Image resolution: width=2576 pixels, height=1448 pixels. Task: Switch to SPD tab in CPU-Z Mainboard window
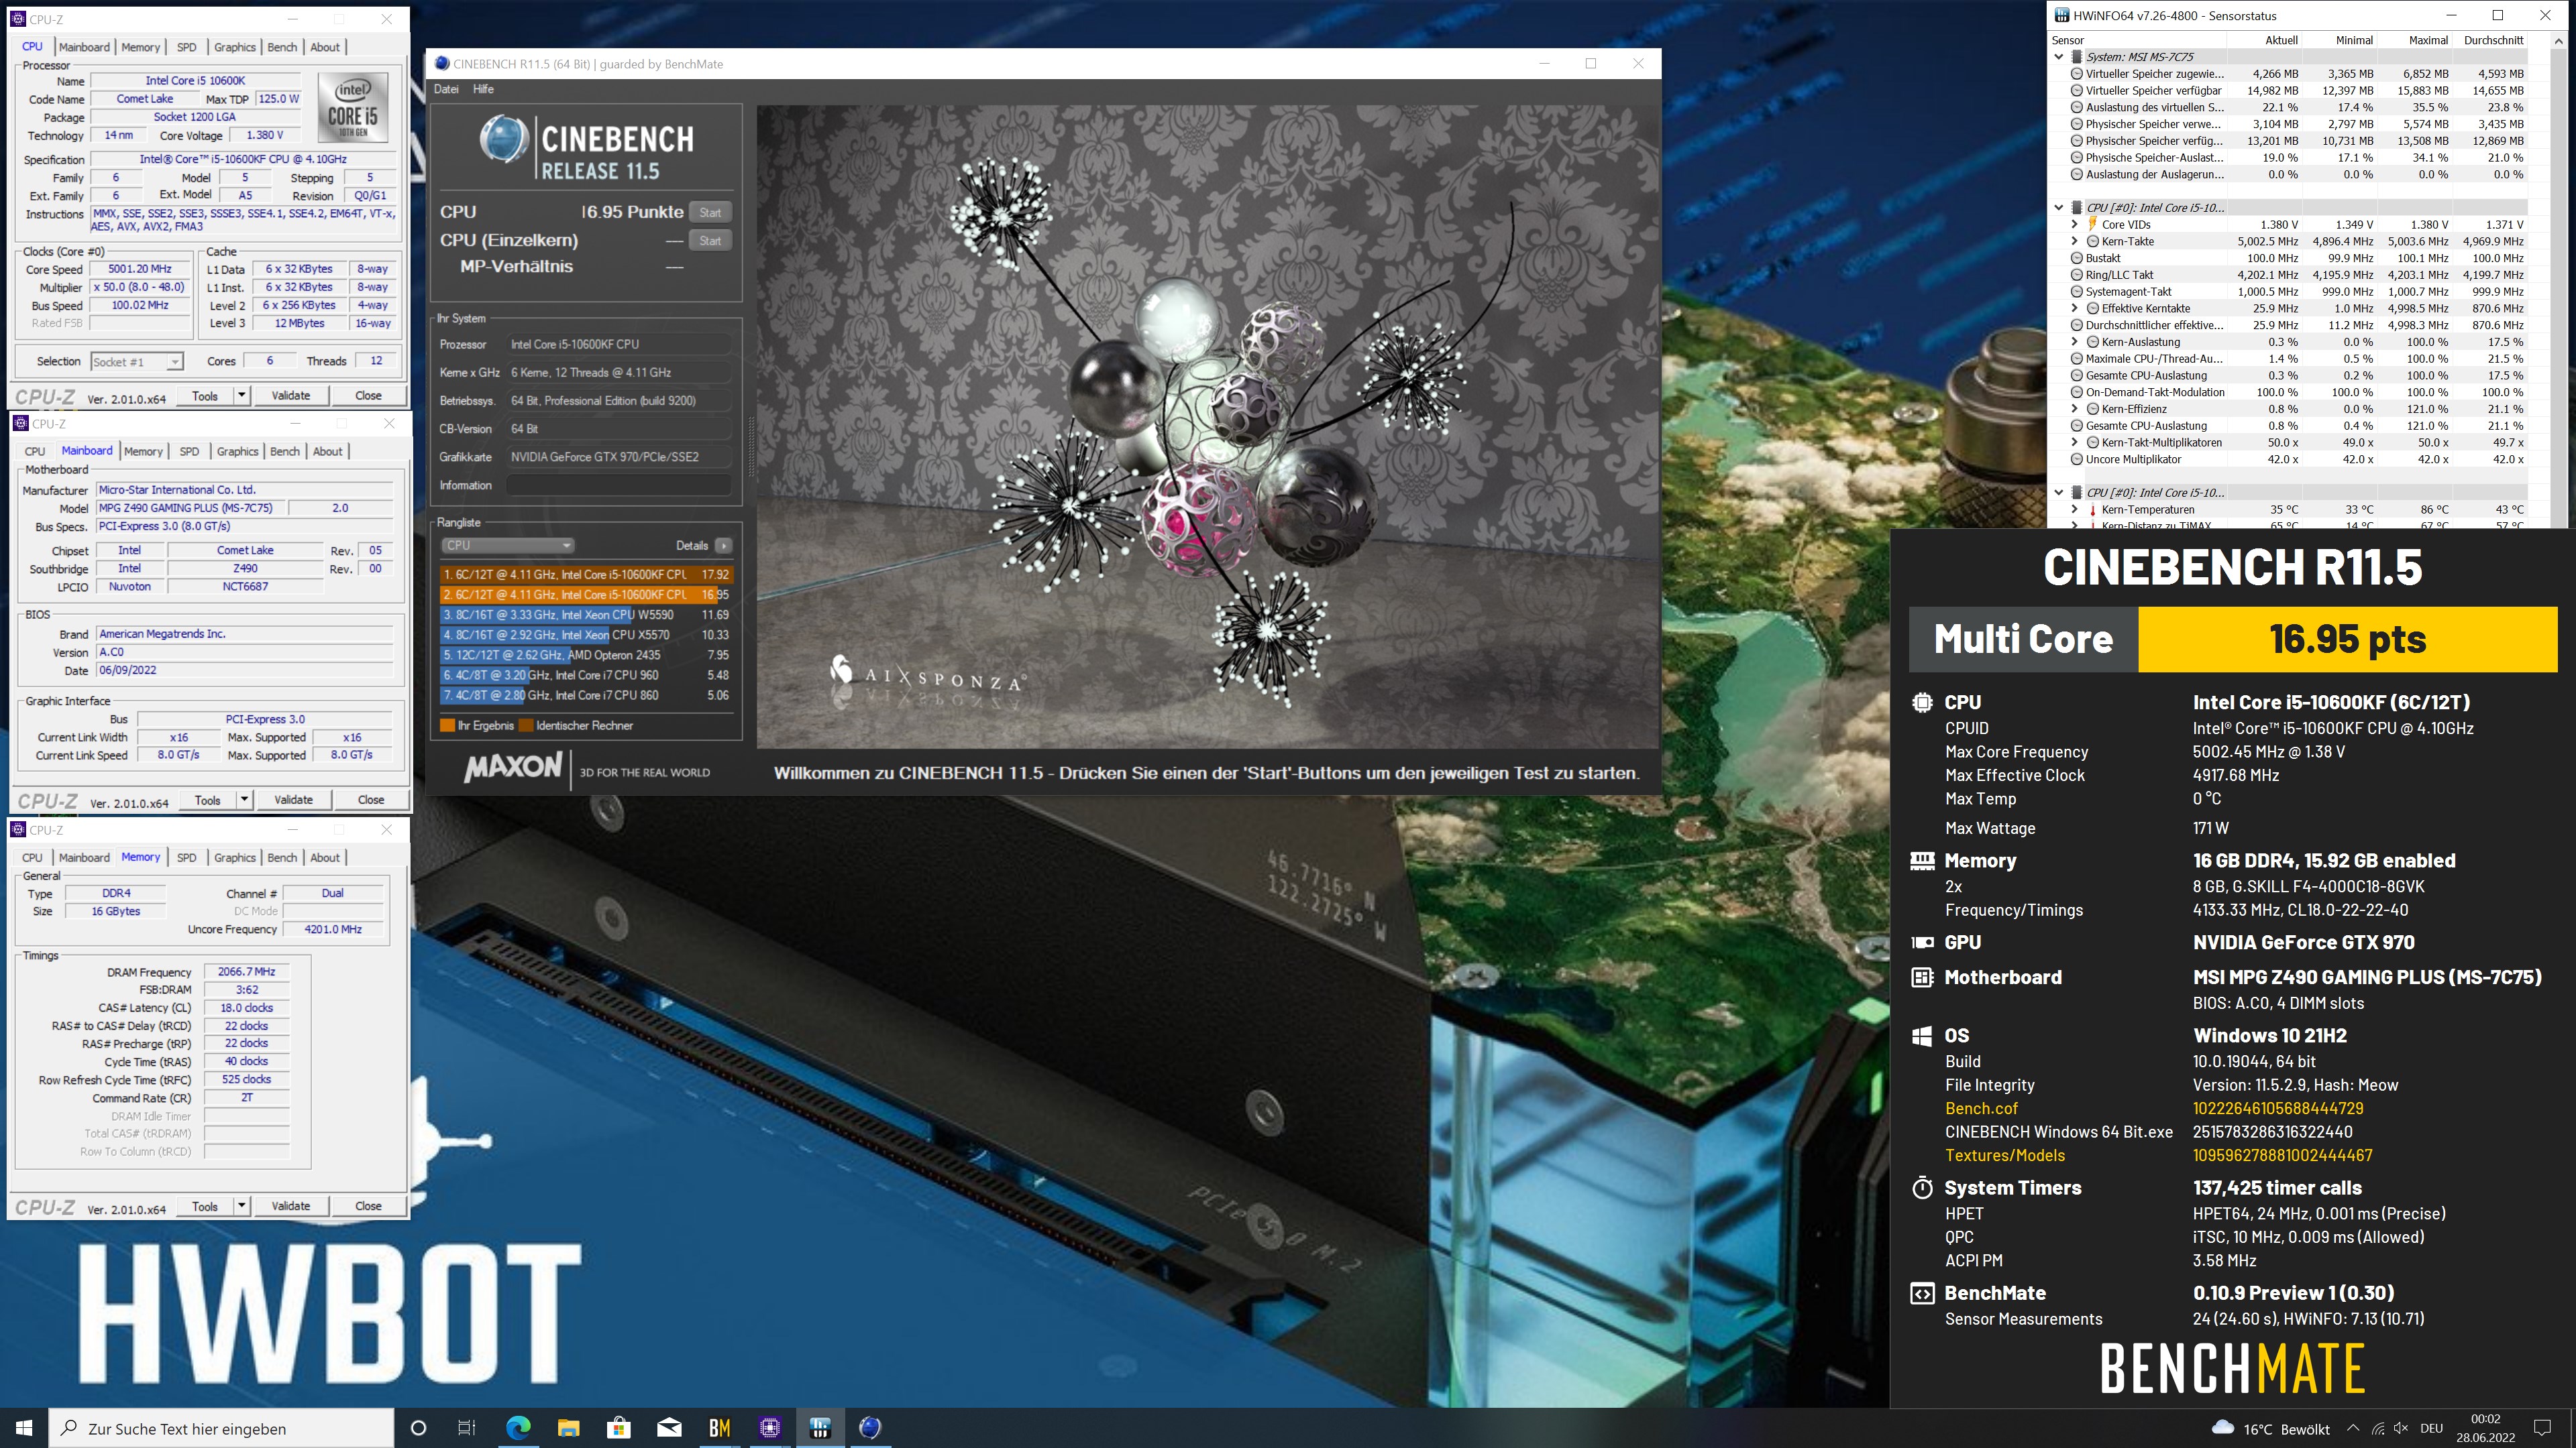click(189, 452)
